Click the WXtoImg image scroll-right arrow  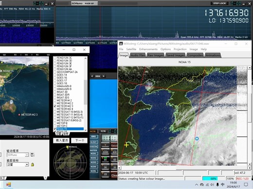(250, 168)
